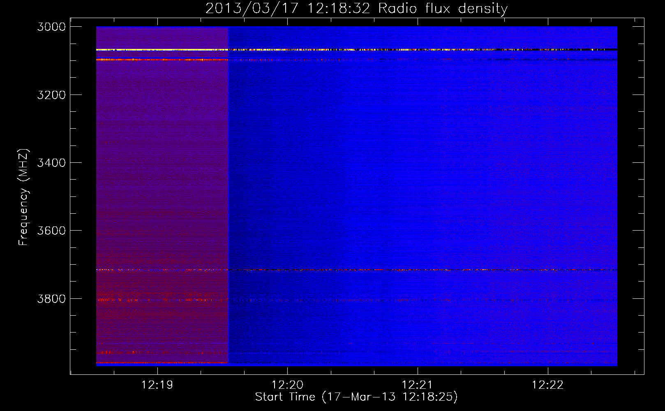Click the 12:19 time axis label

tap(157, 385)
